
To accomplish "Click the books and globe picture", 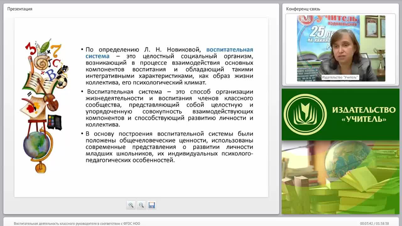I will (x=340, y=177).
